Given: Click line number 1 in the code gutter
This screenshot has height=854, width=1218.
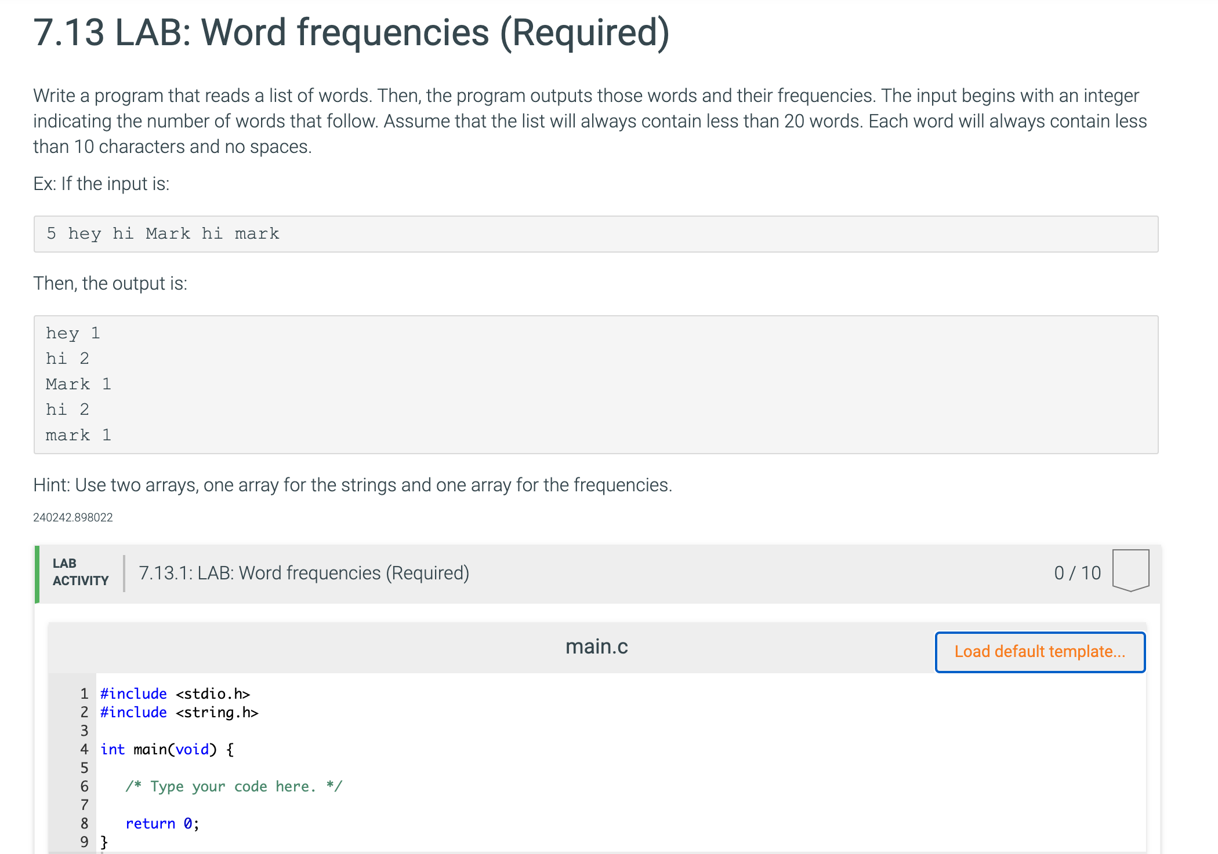Looking at the screenshot, I should (x=84, y=694).
